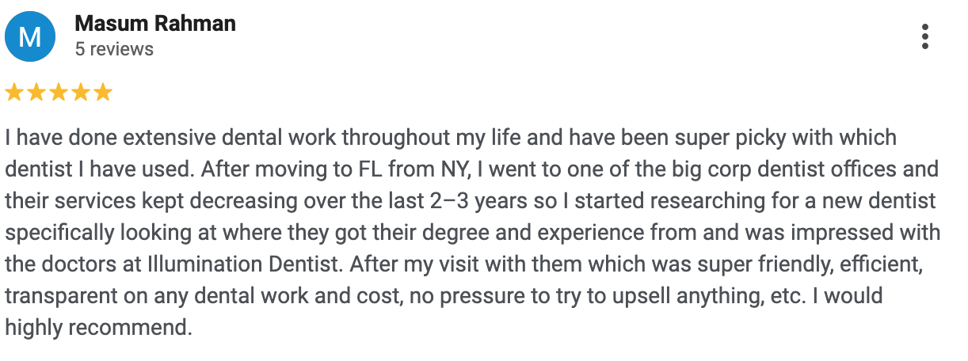Viewport: 968px width, 361px height.
Task: Click the fifth yellow rating star
Action: pyautogui.click(x=103, y=93)
